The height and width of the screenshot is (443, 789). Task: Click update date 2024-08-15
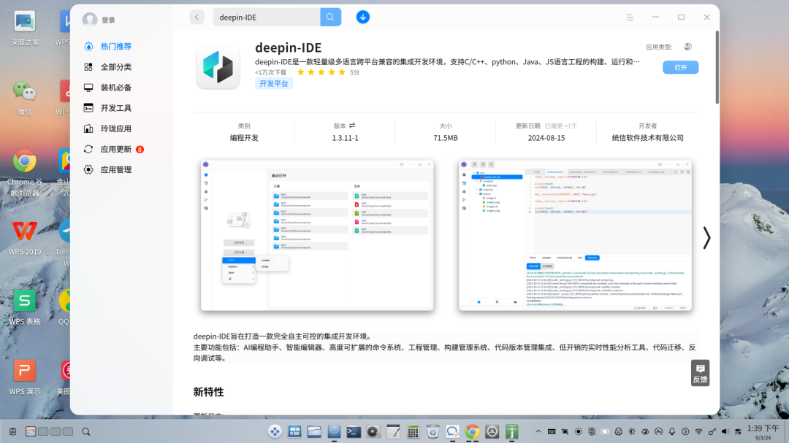click(546, 138)
